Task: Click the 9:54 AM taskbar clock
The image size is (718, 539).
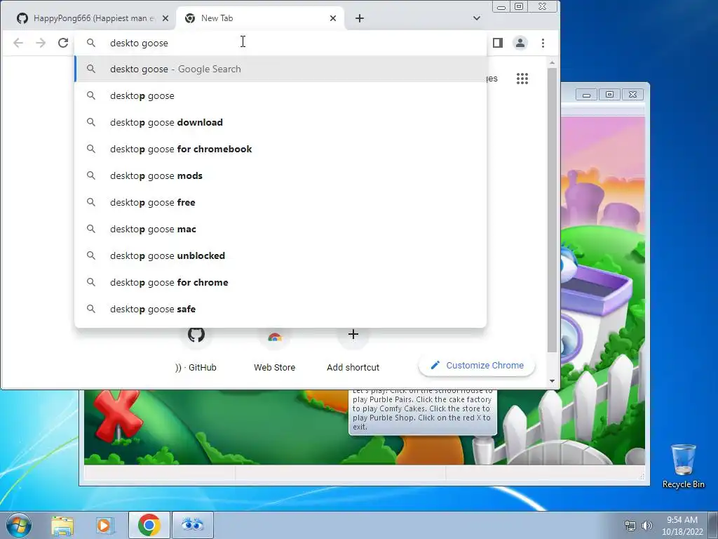Action: 682,525
